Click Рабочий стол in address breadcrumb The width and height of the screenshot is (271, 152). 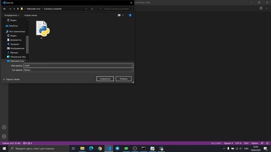click(33, 9)
